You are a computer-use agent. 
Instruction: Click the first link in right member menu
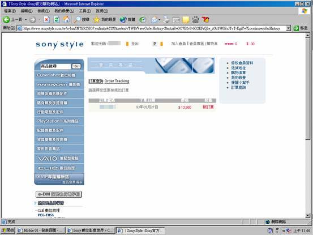[242, 63]
